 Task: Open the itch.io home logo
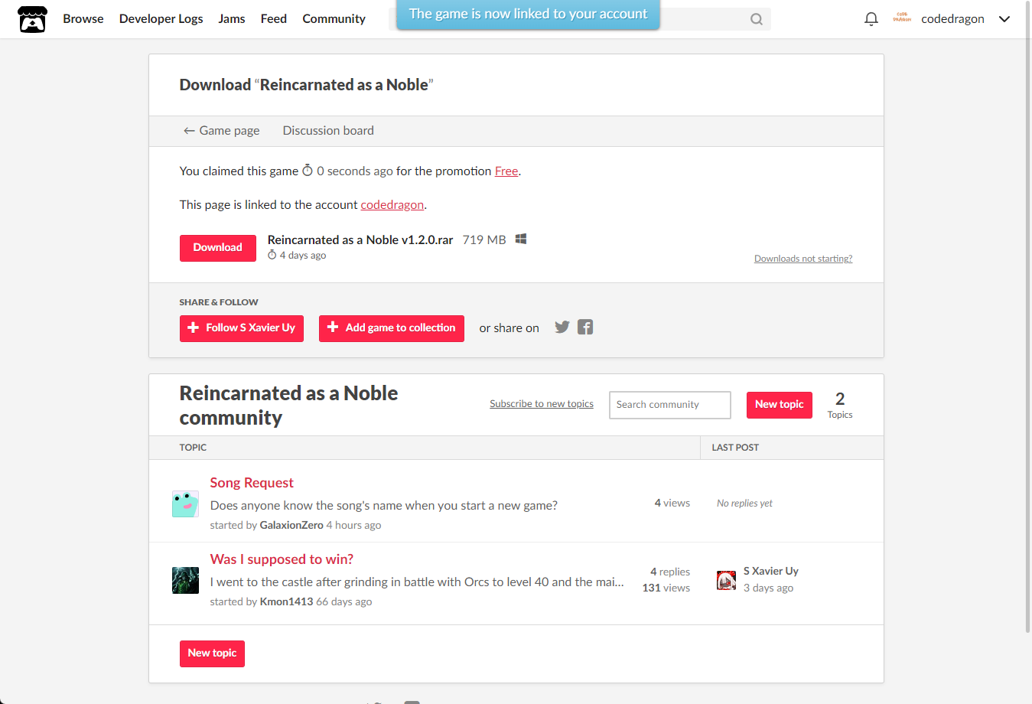coord(32,19)
